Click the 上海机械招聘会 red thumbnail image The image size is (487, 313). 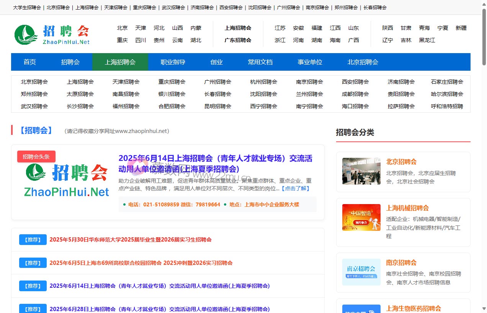click(x=360, y=217)
